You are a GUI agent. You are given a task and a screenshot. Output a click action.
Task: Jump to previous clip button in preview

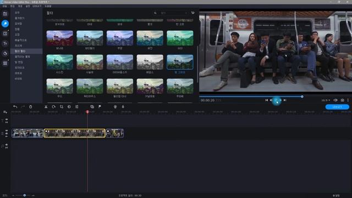(266, 100)
